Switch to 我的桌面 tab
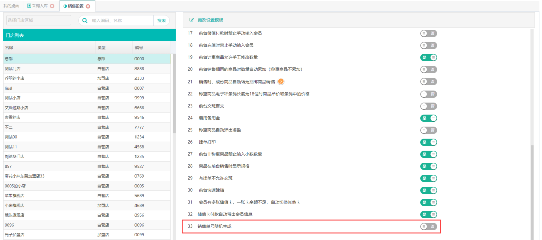The image size is (542, 240). coord(11,6)
